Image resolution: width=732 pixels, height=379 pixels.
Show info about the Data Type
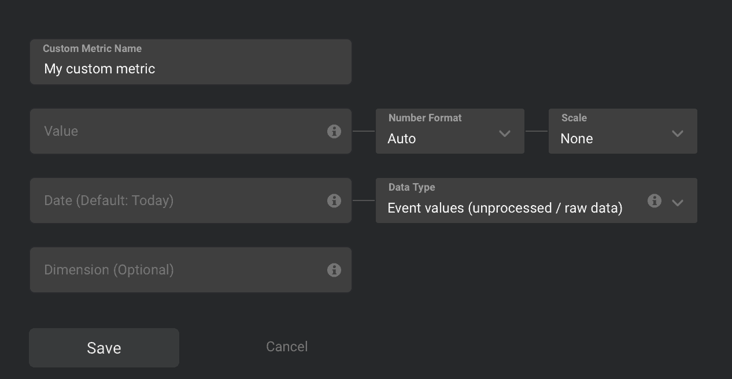pyautogui.click(x=655, y=200)
